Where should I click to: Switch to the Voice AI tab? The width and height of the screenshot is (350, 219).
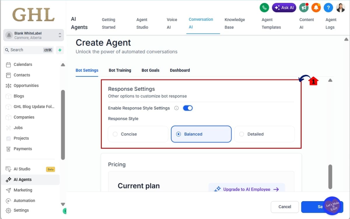172,23
